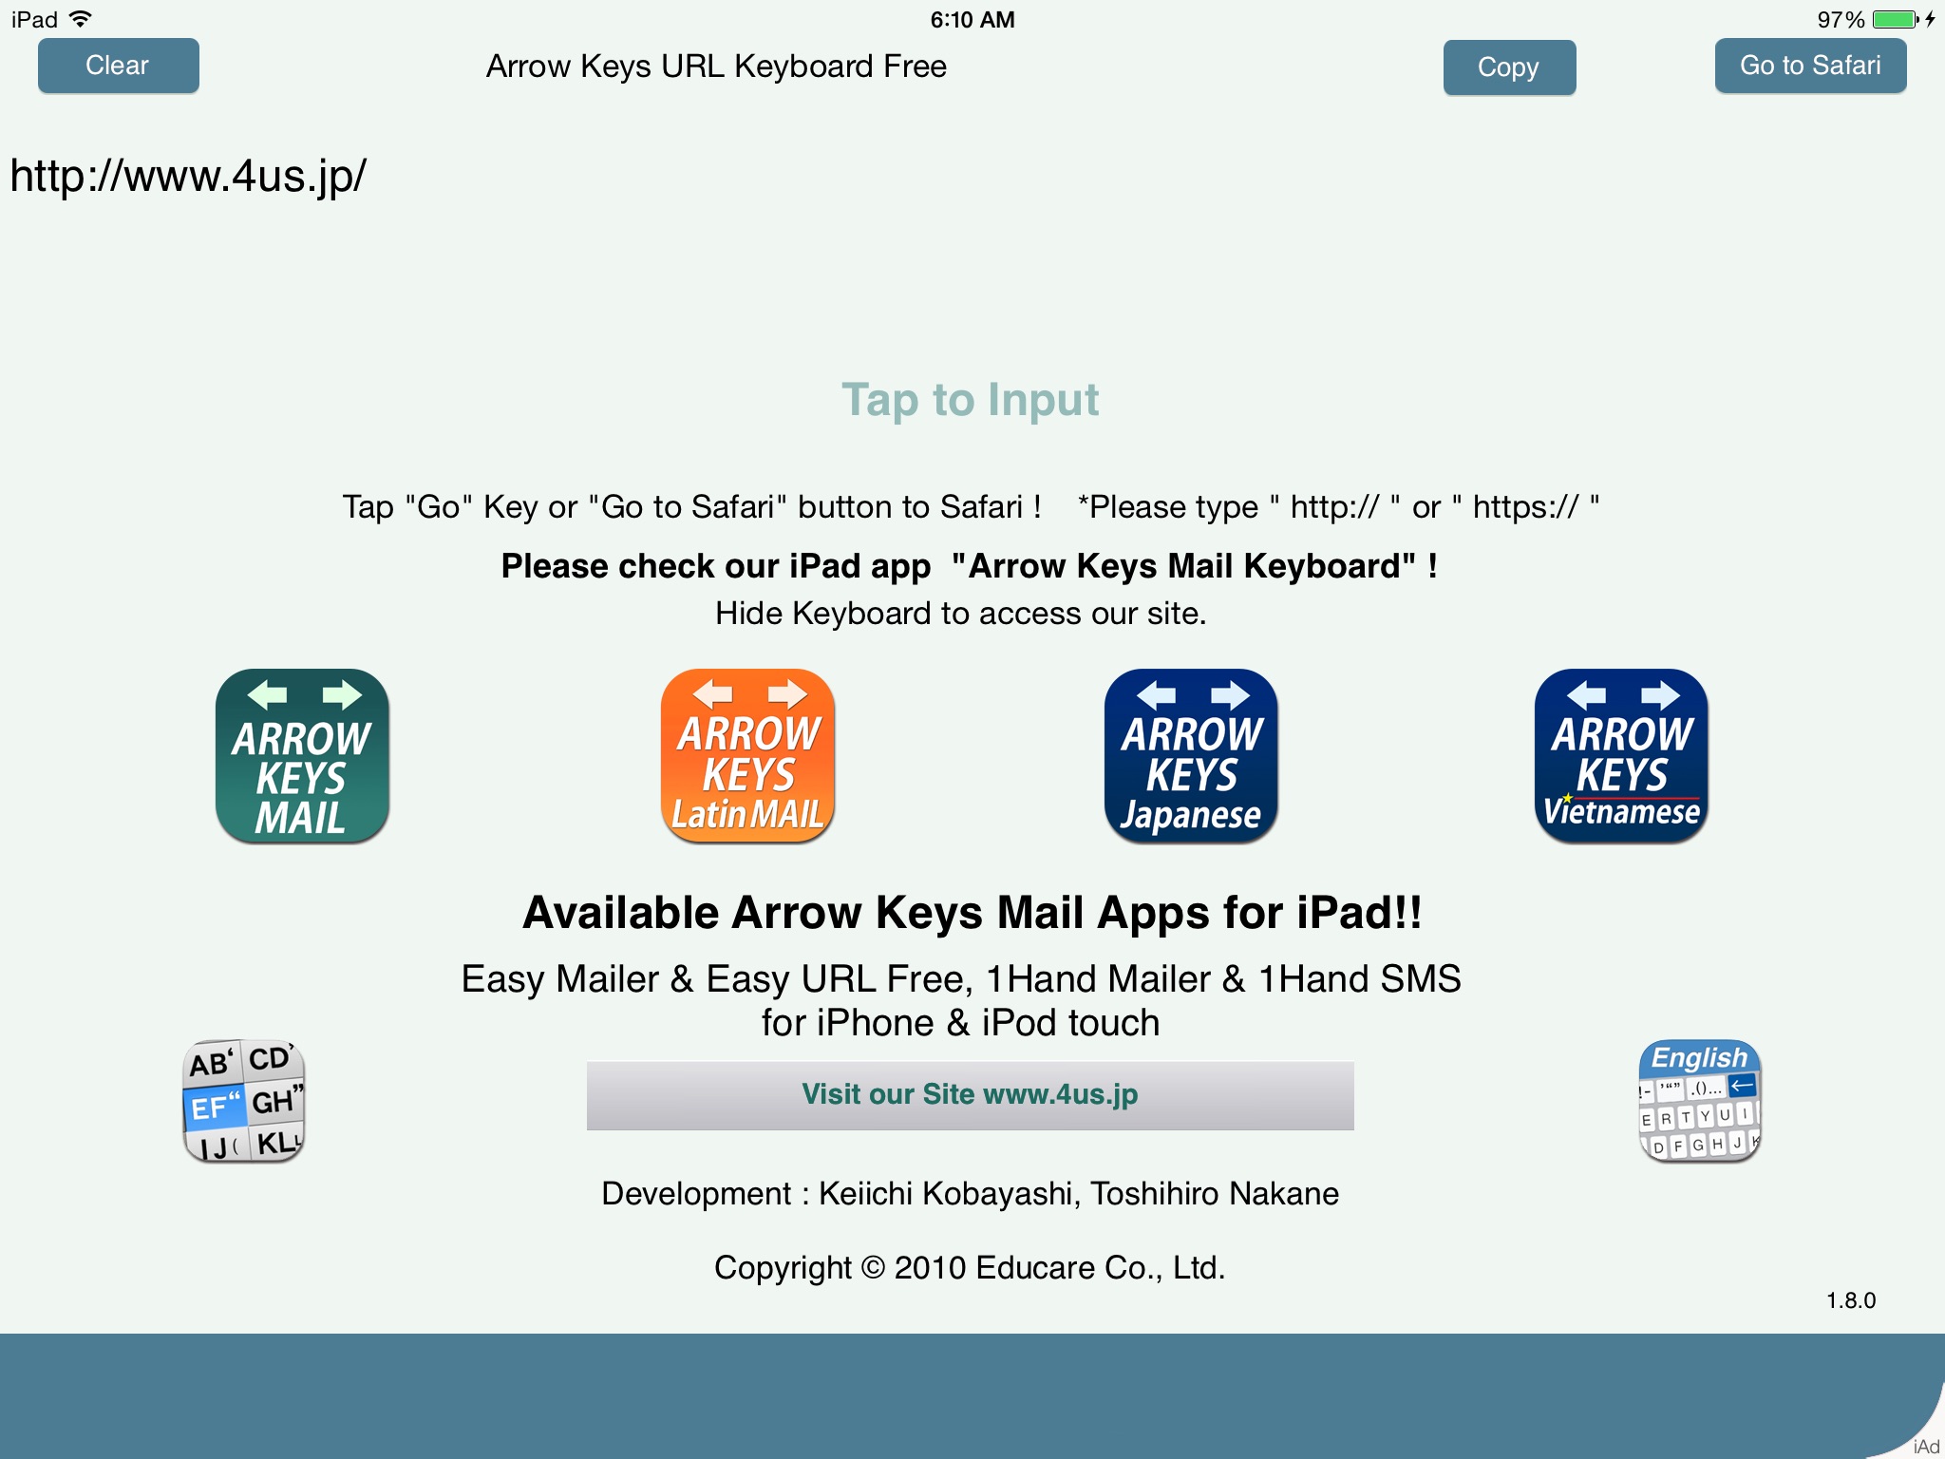Tap the WiFi status icon in menu bar
1945x1459 pixels.
95,15
